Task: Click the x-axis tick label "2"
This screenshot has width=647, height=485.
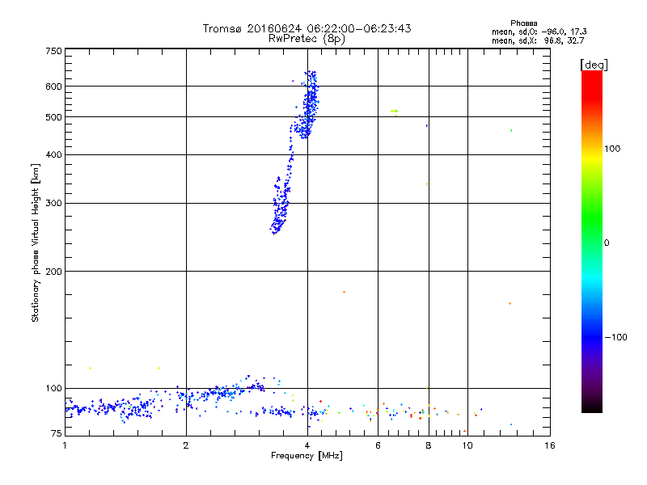Action: tap(186, 445)
